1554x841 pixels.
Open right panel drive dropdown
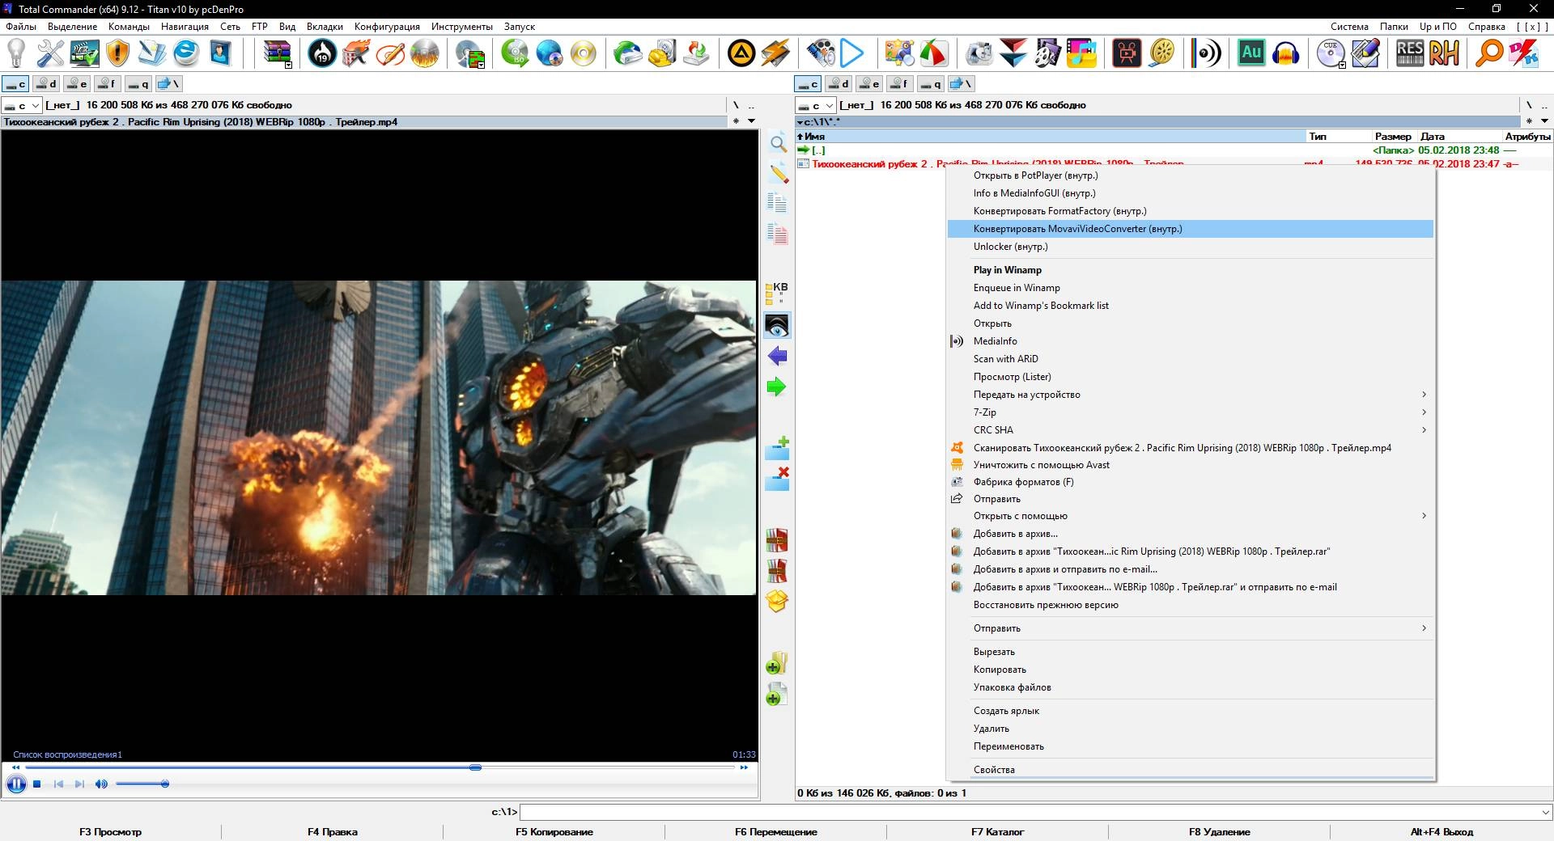[815, 106]
